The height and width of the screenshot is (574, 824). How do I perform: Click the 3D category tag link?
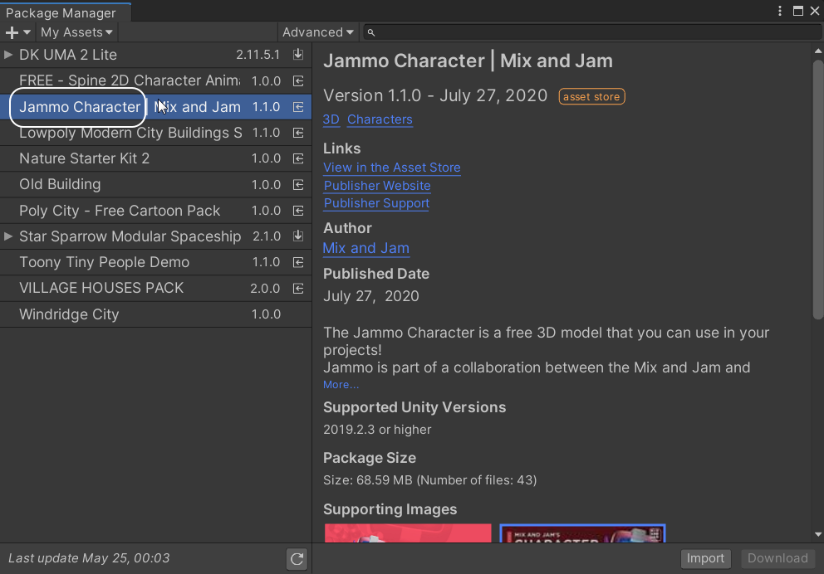331,119
